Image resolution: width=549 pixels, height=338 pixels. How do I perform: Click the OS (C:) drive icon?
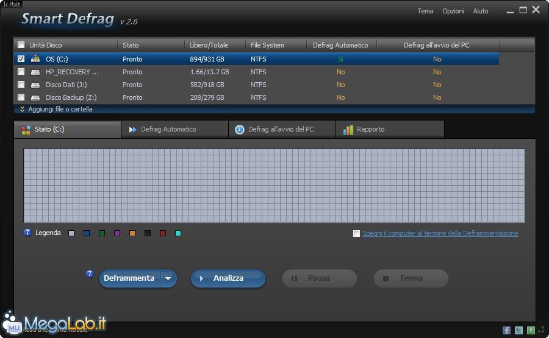click(x=35, y=58)
